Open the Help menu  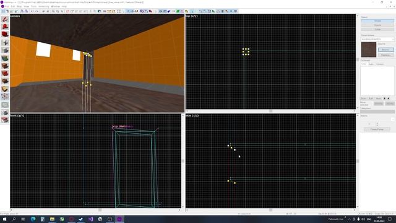pos(64,6)
